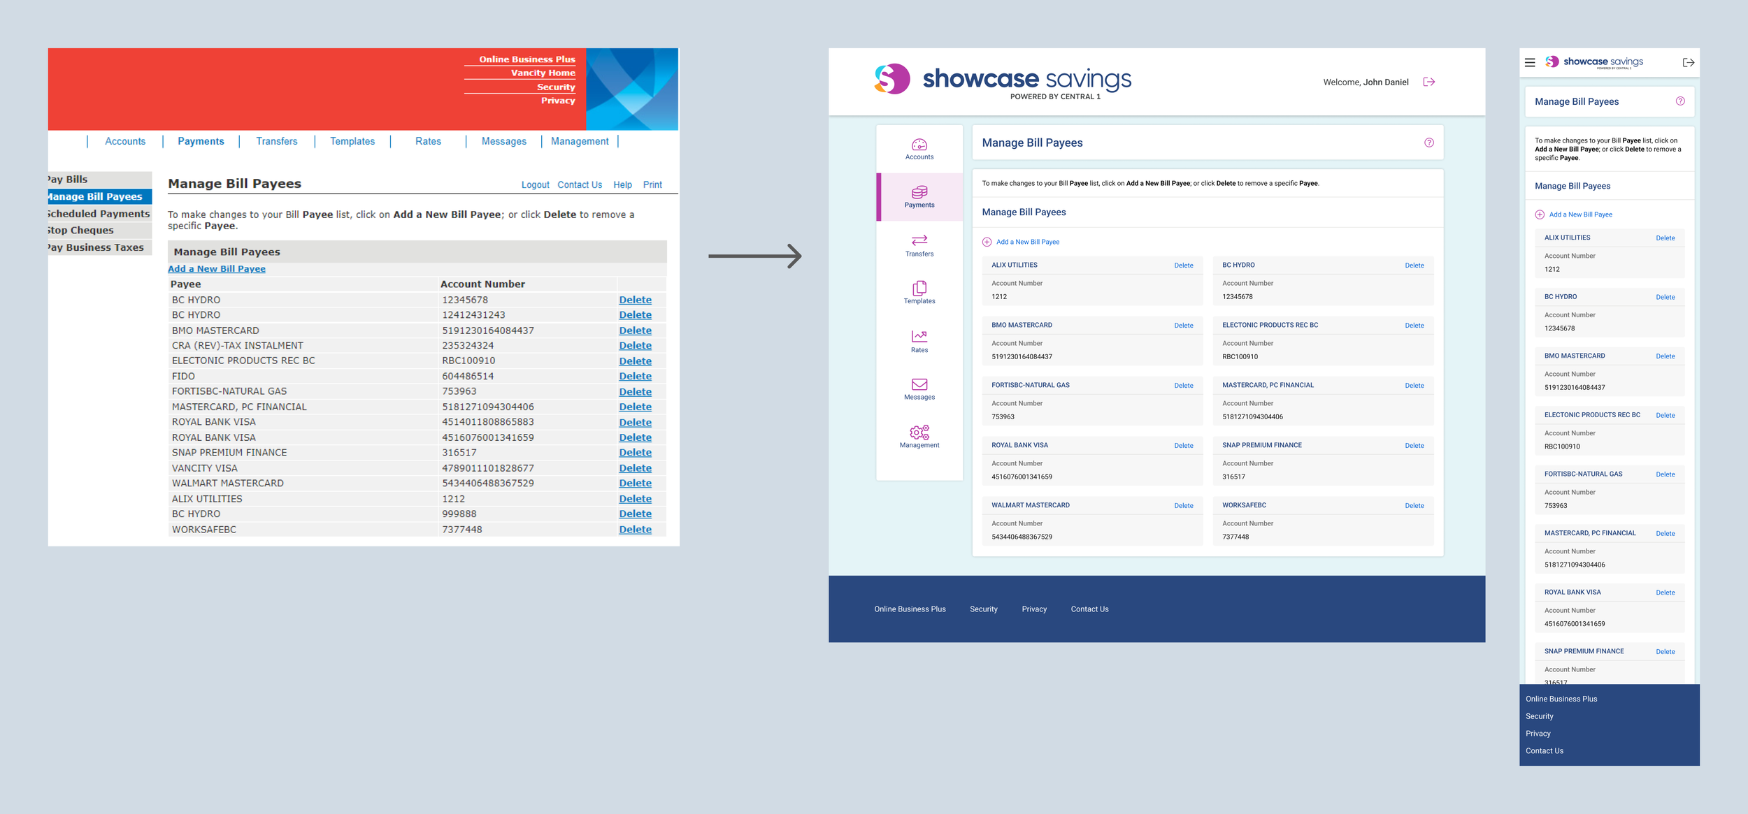This screenshot has width=1748, height=814.
Task: Click logout icon in mobile layout header
Action: [x=1688, y=62]
